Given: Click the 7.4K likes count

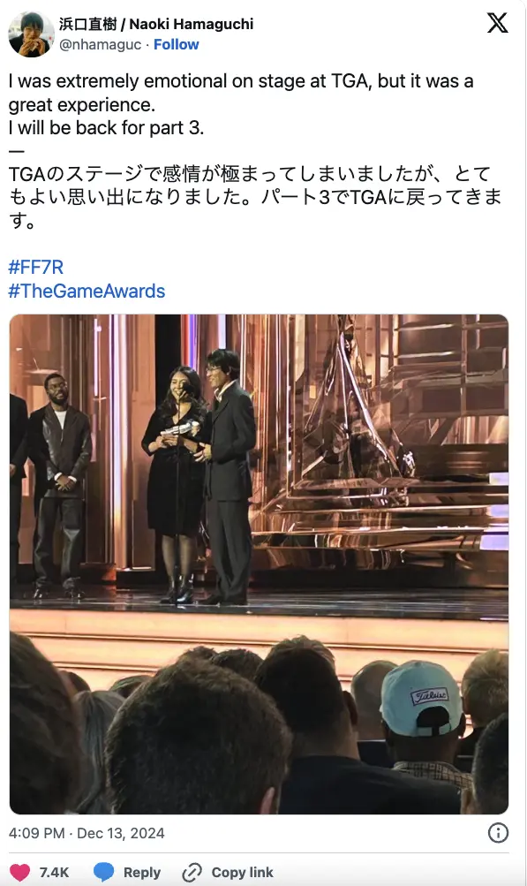Looking at the screenshot, I should 54,873.
